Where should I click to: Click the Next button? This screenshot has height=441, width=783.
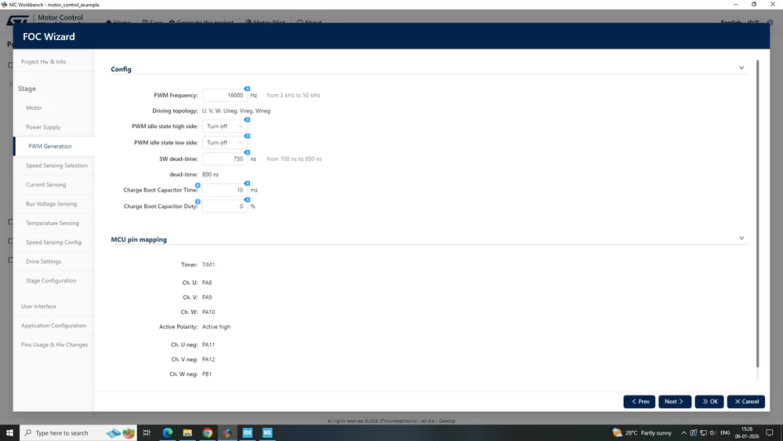pyautogui.click(x=675, y=402)
